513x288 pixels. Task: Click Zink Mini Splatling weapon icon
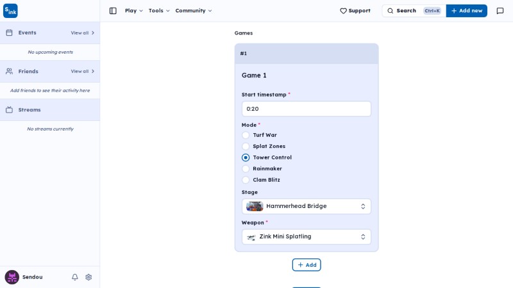coord(251,237)
